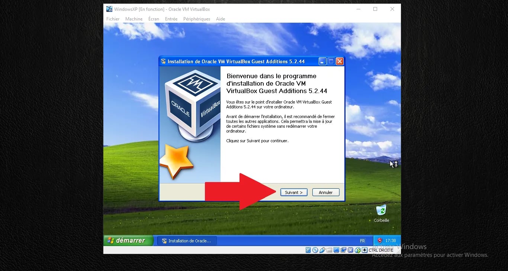The image size is (508, 271).
Task: Click Annuler to cancel the installation
Action: [x=325, y=192]
